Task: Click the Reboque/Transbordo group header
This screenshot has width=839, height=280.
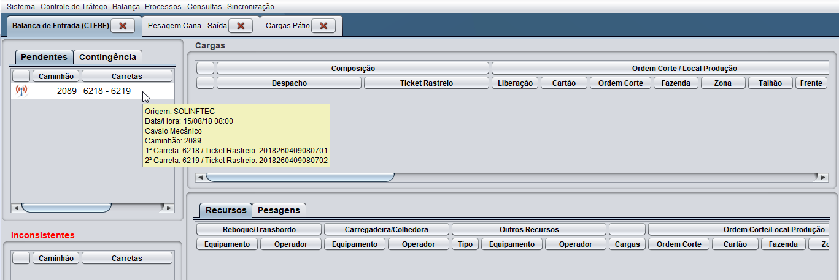Action: (259, 229)
